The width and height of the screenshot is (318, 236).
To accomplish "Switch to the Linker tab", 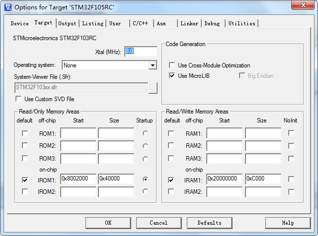I will coord(189,23).
